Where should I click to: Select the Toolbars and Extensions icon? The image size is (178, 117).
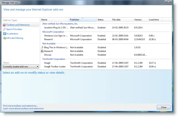coord(4,25)
